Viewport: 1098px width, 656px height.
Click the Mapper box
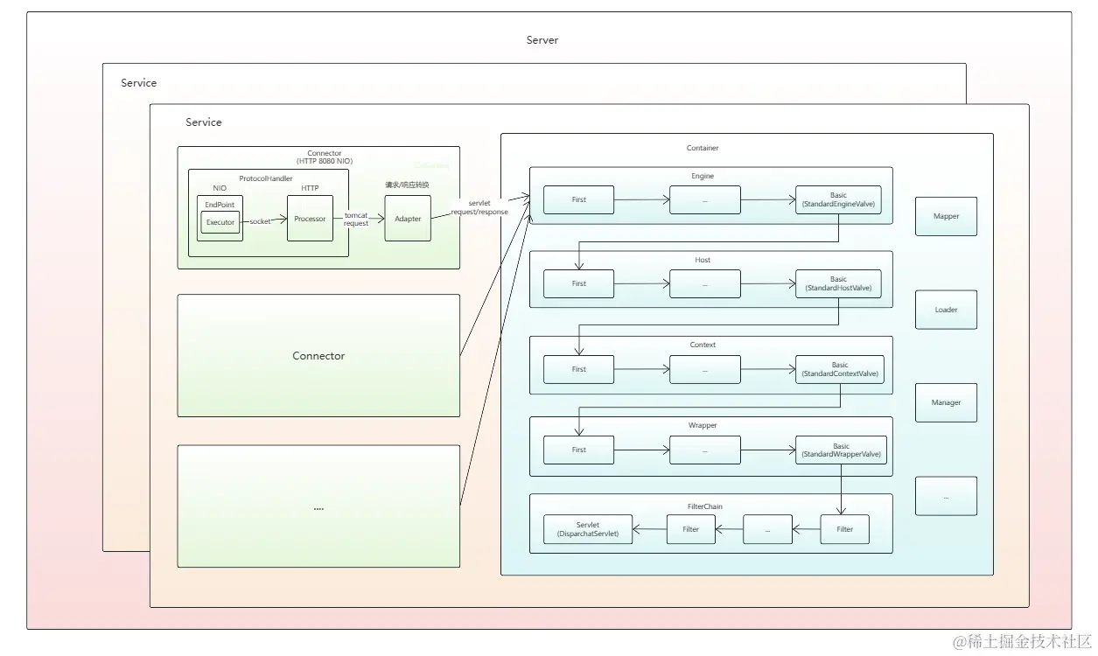(x=946, y=216)
